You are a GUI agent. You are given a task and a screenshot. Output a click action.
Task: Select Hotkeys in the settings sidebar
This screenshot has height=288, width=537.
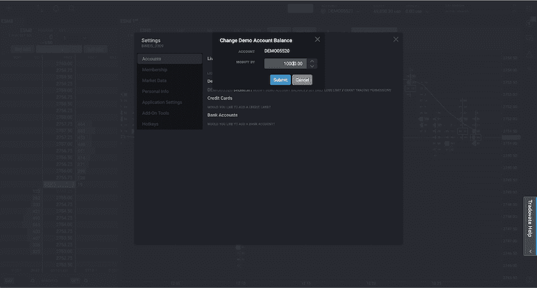pos(169,124)
